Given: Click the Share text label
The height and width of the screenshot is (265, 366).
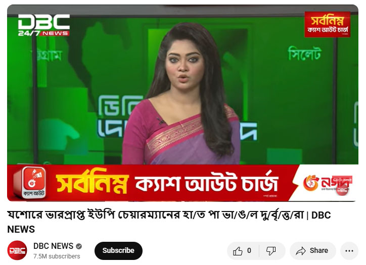Looking at the screenshot, I should [319, 250].
